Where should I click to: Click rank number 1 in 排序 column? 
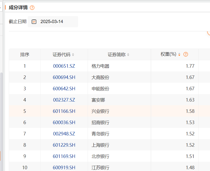pyautogui.click(x=25, y=66)
